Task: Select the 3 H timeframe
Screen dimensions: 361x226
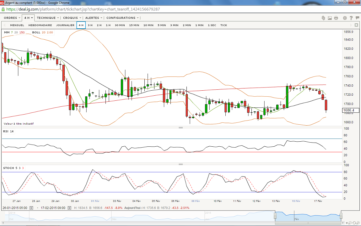Action: 90,25
